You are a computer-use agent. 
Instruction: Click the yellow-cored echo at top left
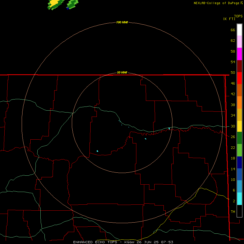(56, 4)
